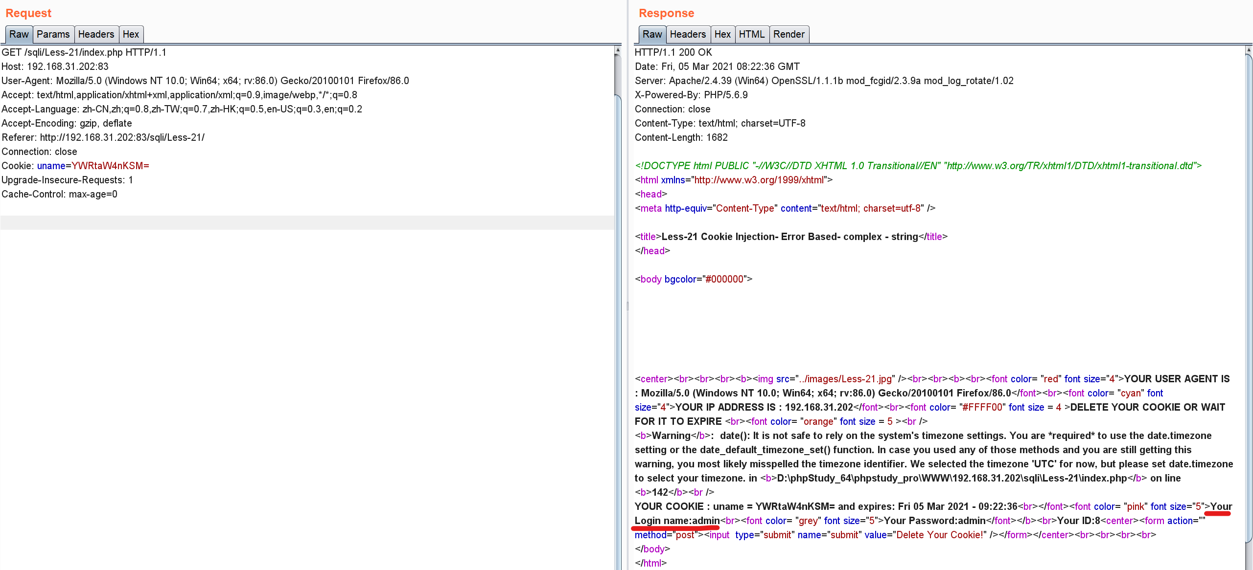The width and height of the screenshot is (1253, 570).
Task: Click the 'Delete Your Cookie!' value in the response
Action: 940,535
